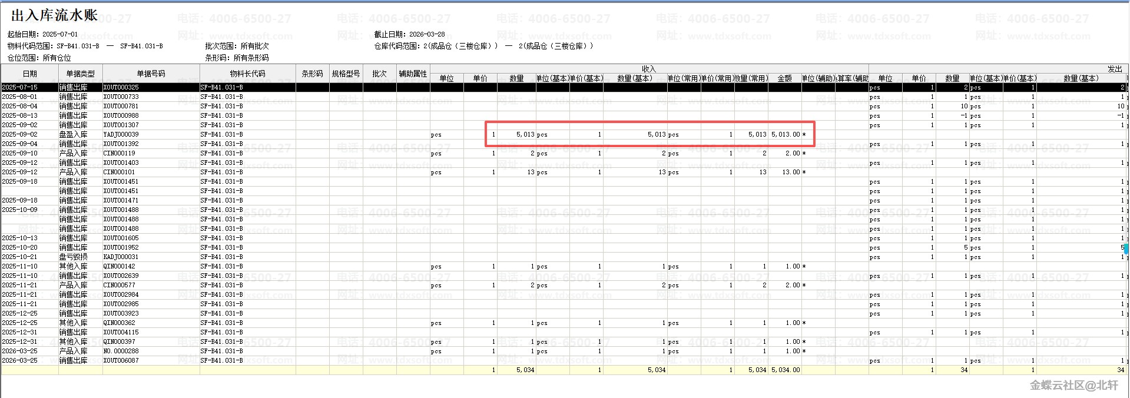This screenshot has height=398, width=1130.
Task: Click document number CIN000119
Action: click(120, 153)
